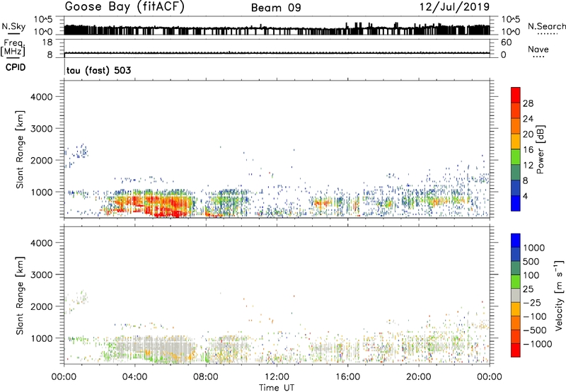Click the 'CPID' label
The image size is (566, 392).
(16, 67)
